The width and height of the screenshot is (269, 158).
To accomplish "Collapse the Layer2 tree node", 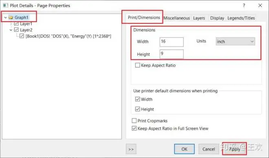I will 11,30.
